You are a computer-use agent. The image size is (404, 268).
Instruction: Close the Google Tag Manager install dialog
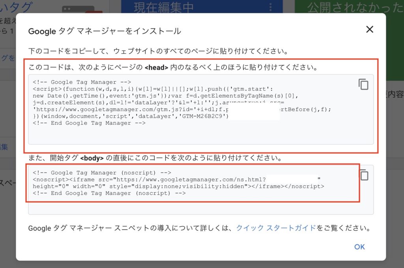click(x=370, y=29)
